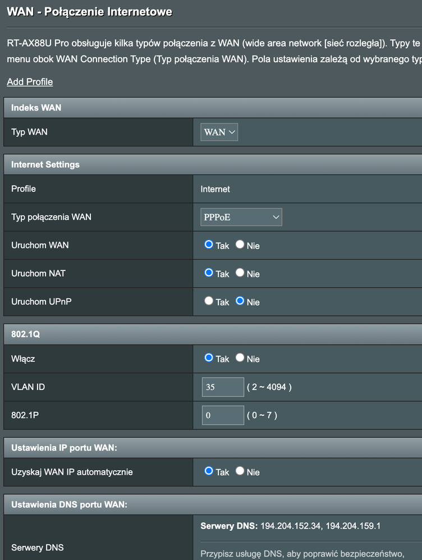Select Nie for Uruchom NAT
Viewport: 422px width, 560px height.
(x=240, y=273)
